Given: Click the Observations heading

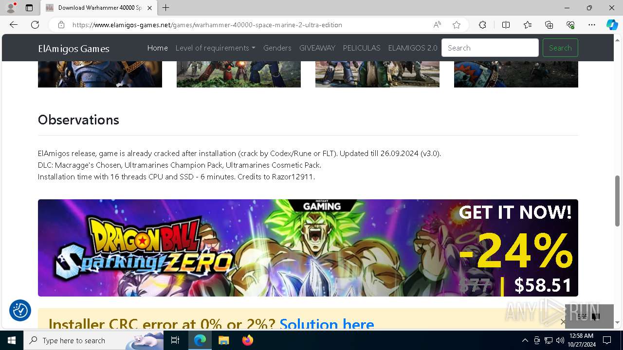Looking at the screenshot, I should (78, 120).
